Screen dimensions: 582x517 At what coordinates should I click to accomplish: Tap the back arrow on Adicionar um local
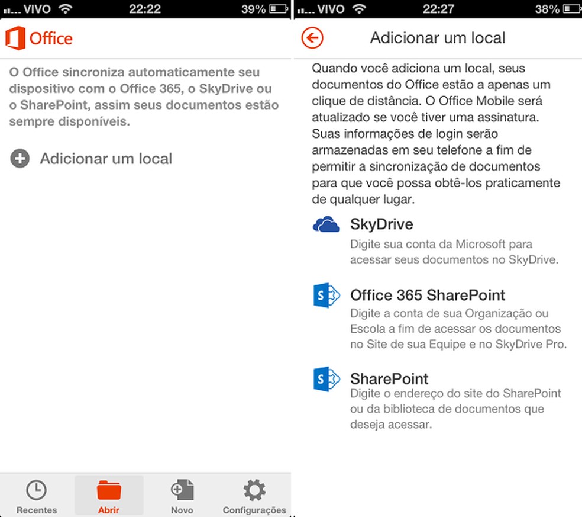click(312, 38)
